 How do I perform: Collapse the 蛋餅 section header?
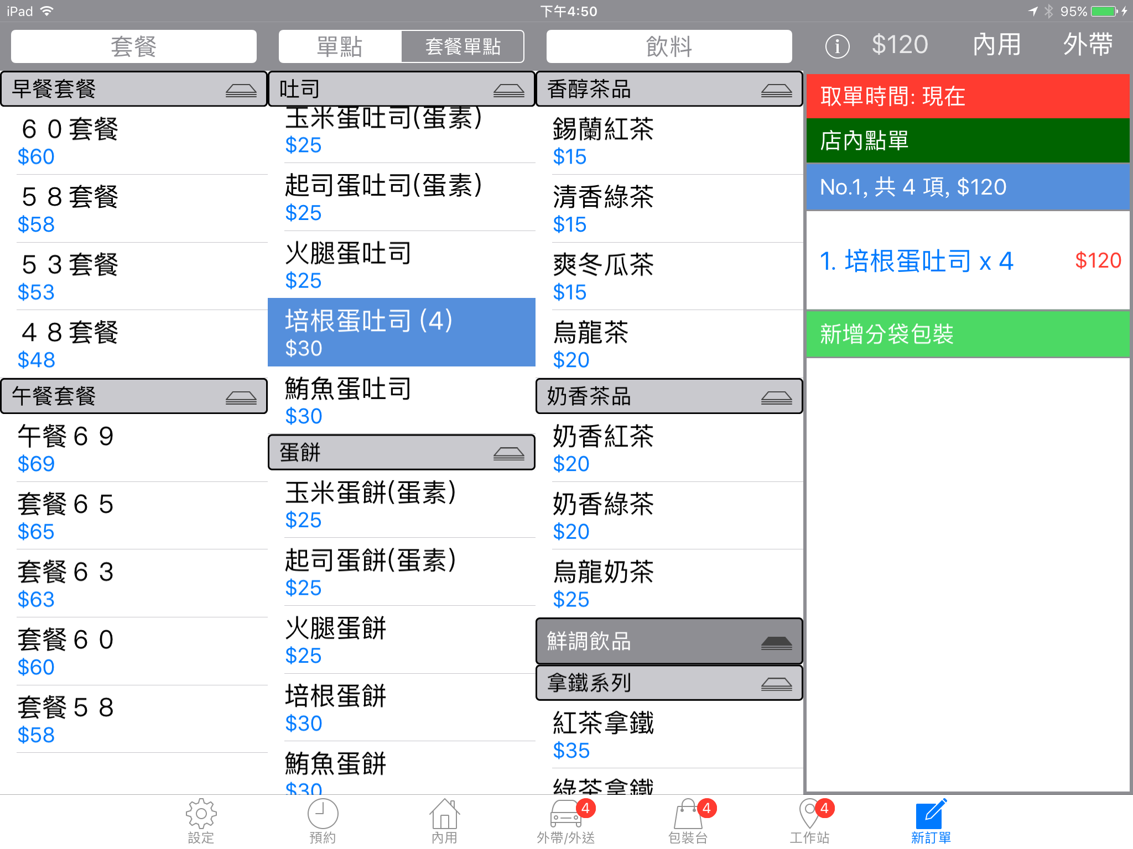(x=402, y=452)
